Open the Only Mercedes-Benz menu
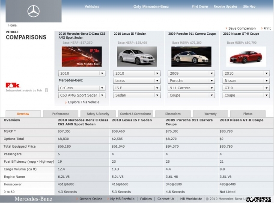274x203 pixels. coord(151,7)
